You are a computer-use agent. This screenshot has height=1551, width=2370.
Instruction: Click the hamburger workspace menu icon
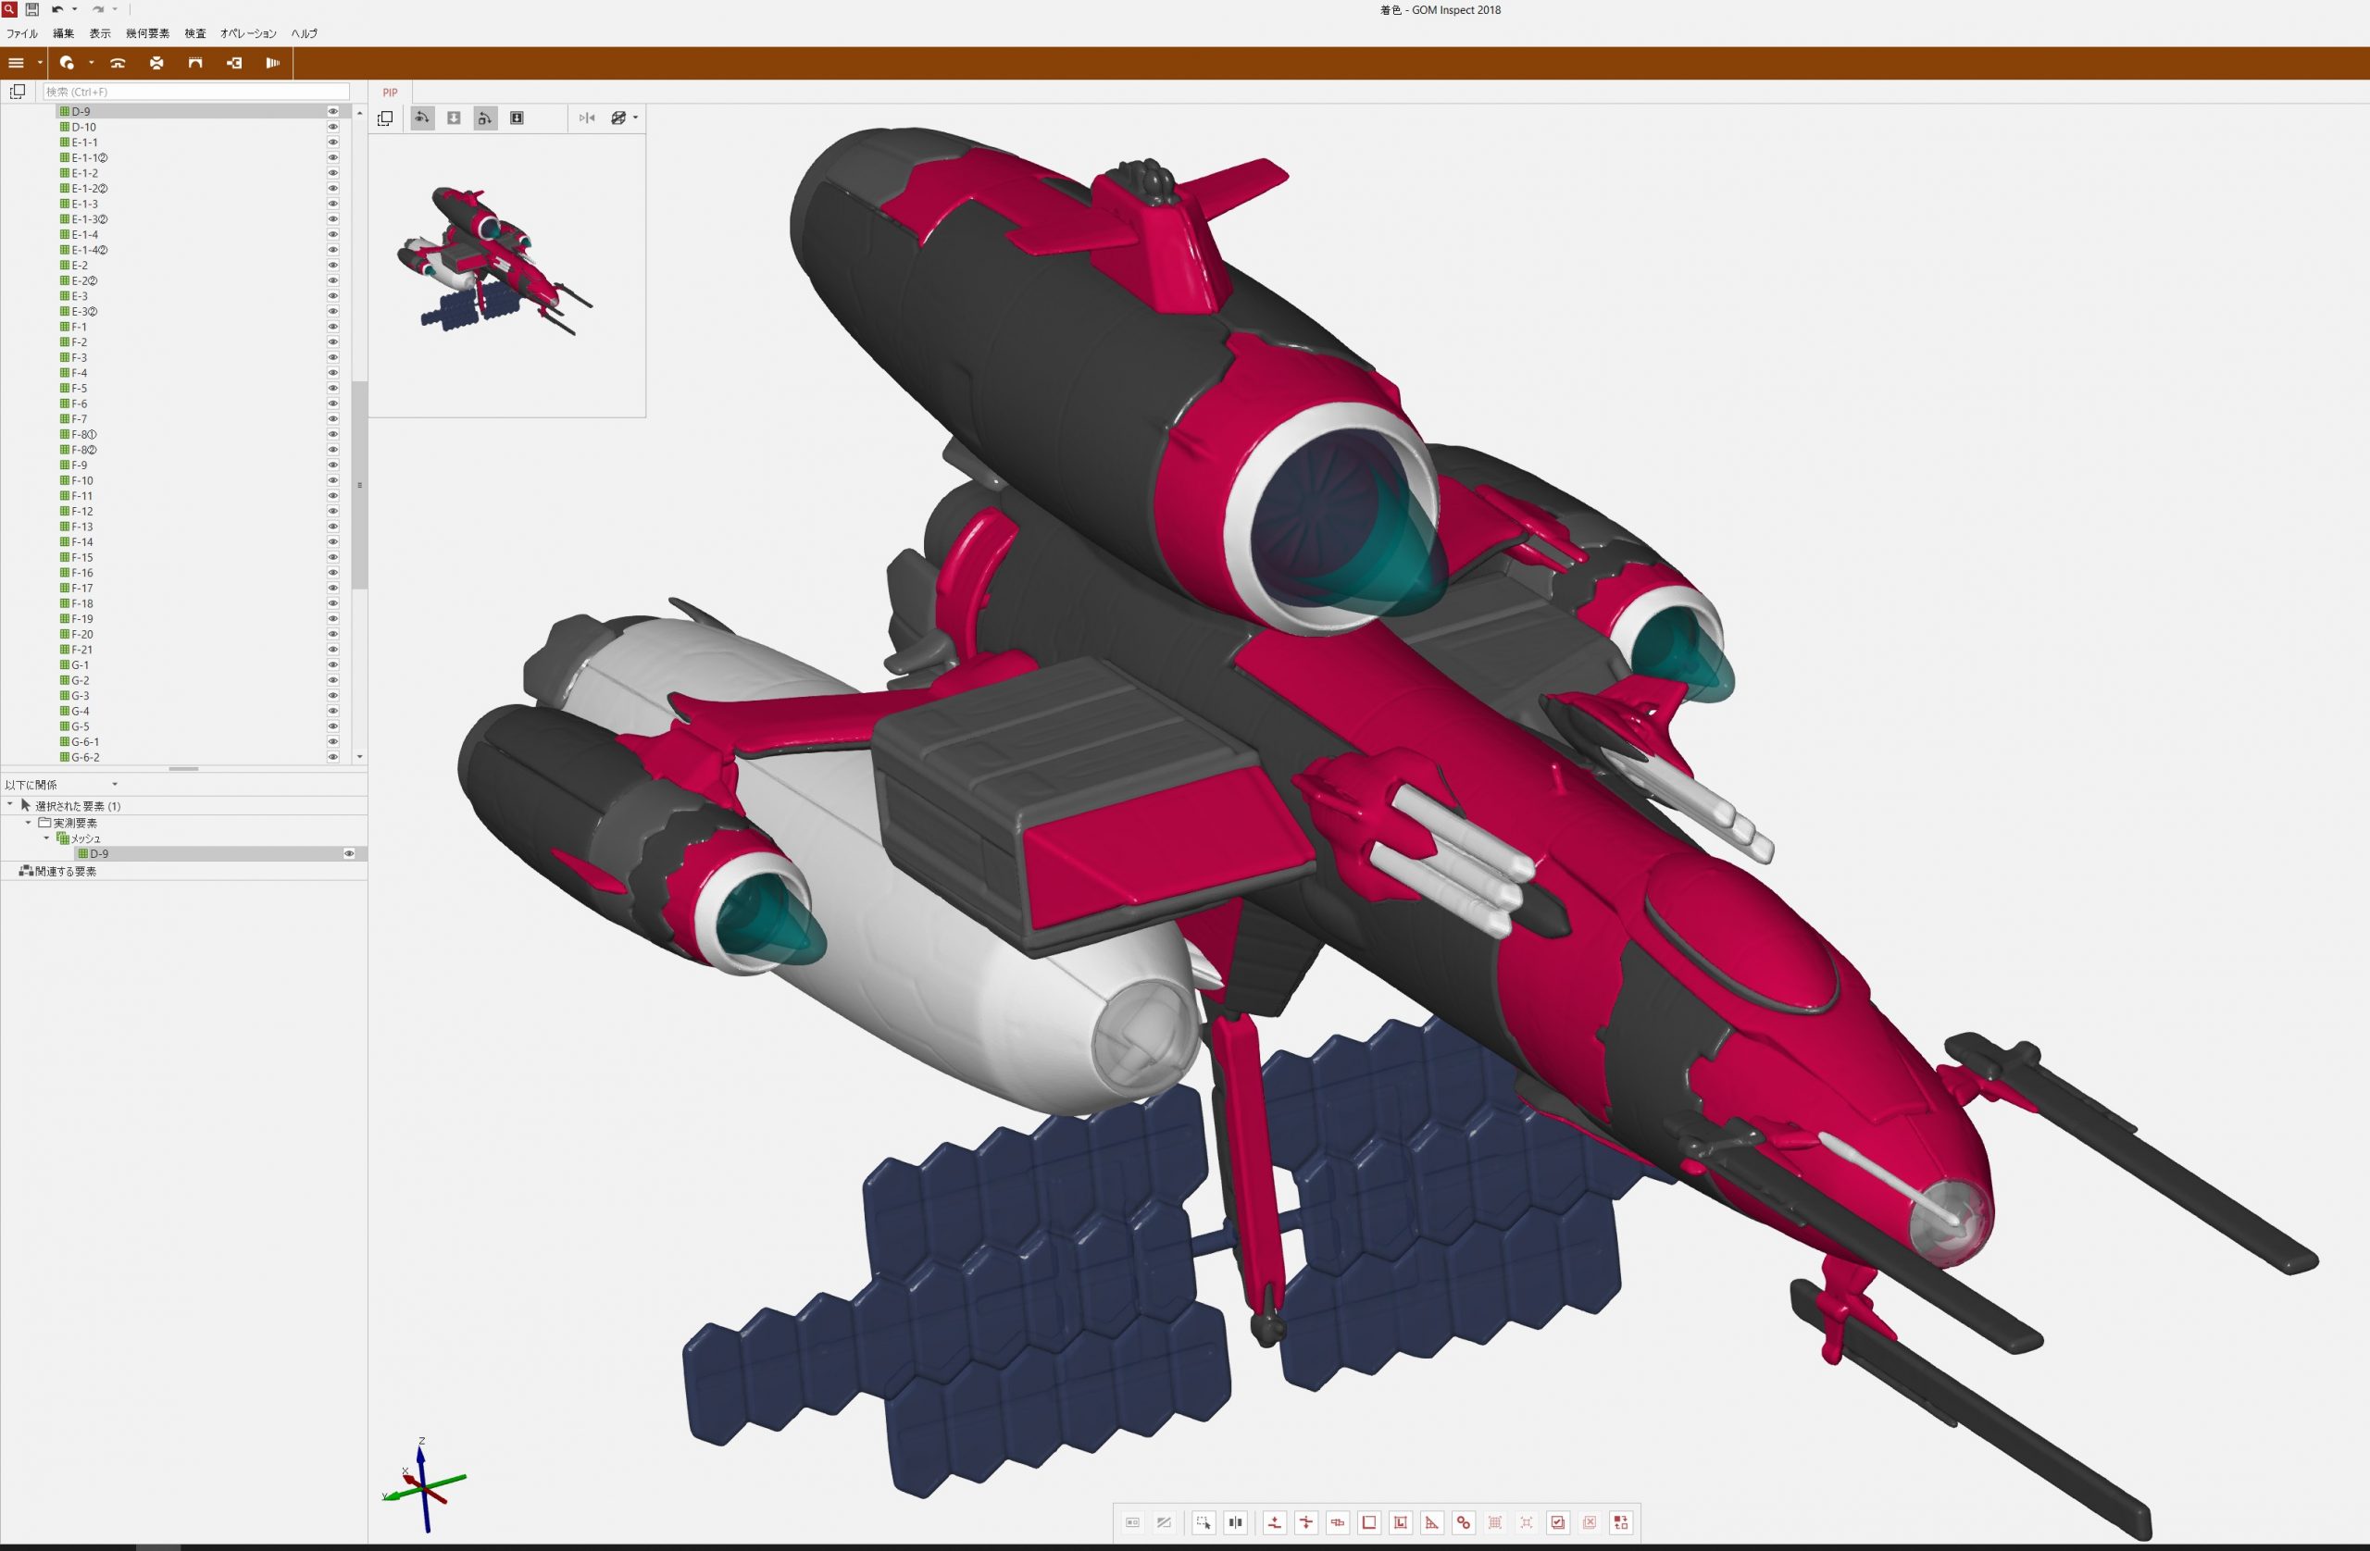click(16, 63)
